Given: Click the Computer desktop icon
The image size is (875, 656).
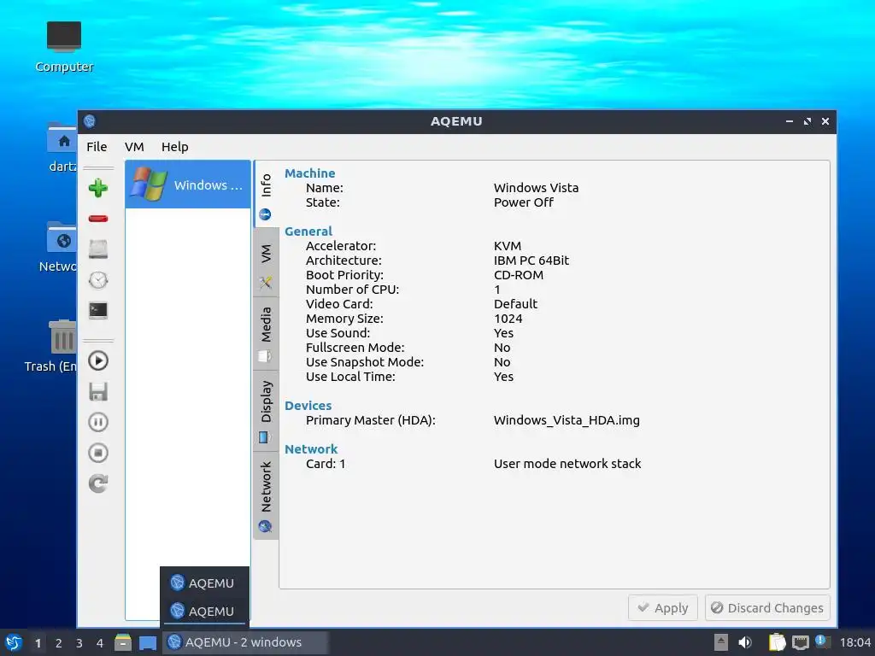Looking at the screenshot, I should [x=64, y=47].
